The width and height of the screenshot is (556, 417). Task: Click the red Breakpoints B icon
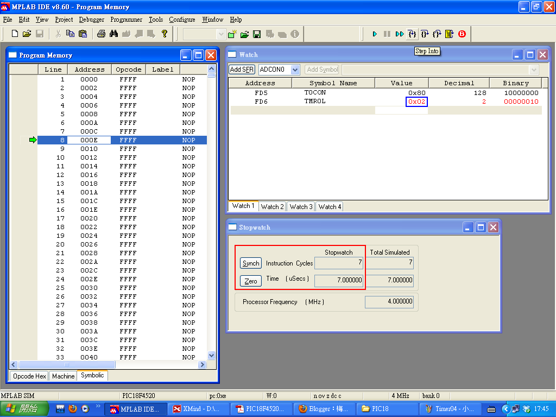(462, 34)
